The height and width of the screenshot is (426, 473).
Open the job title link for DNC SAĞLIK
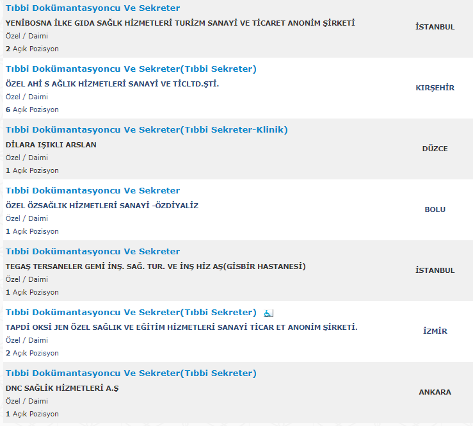[x=131, y=373]
